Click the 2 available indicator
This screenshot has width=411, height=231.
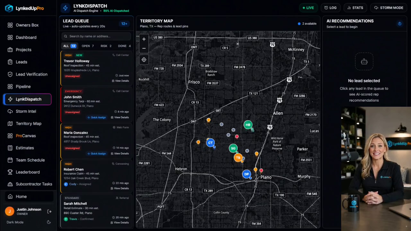tap(307, 24)
